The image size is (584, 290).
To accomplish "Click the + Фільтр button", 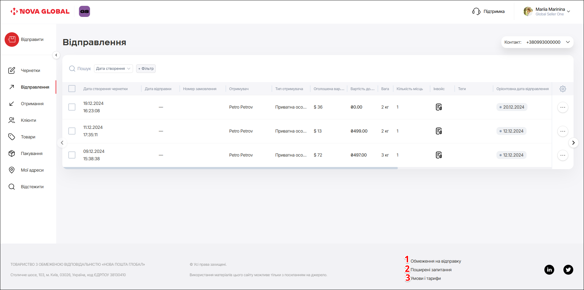I will 146,69.
